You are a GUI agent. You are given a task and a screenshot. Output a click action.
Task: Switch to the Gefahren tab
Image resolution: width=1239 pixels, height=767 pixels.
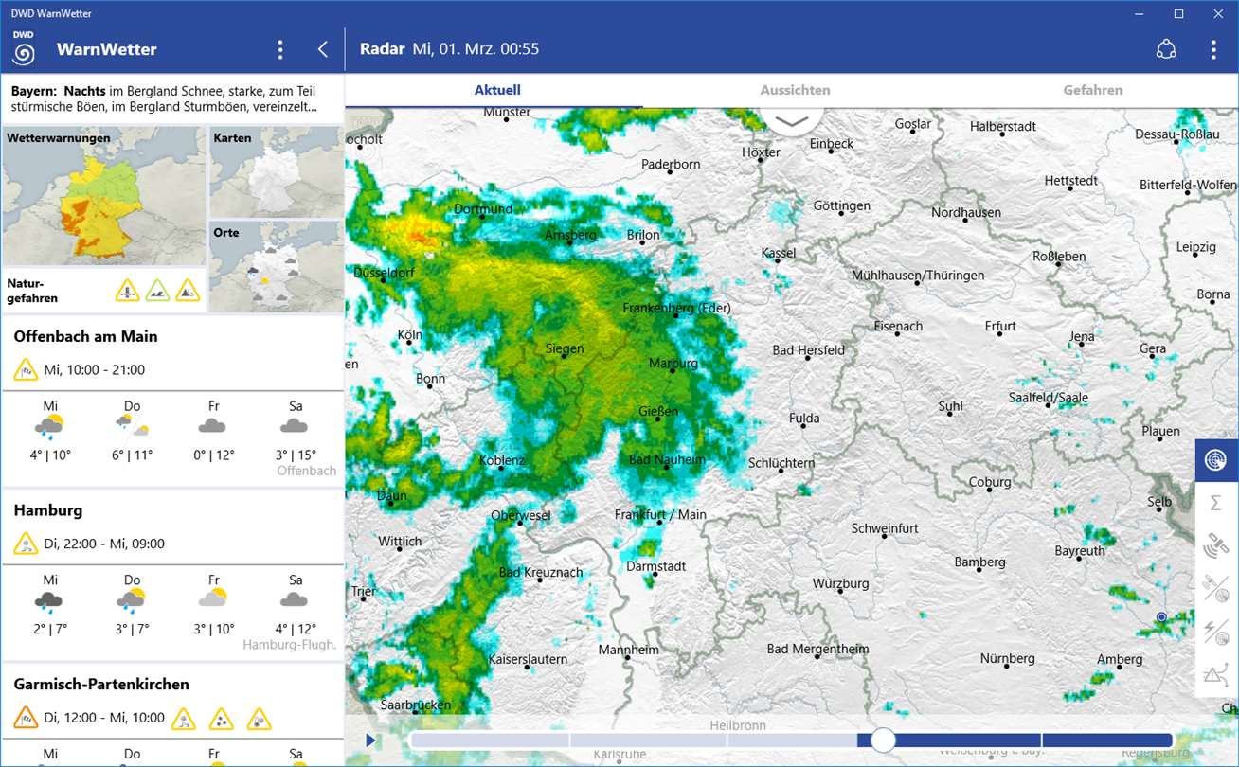pos(1092,90)
